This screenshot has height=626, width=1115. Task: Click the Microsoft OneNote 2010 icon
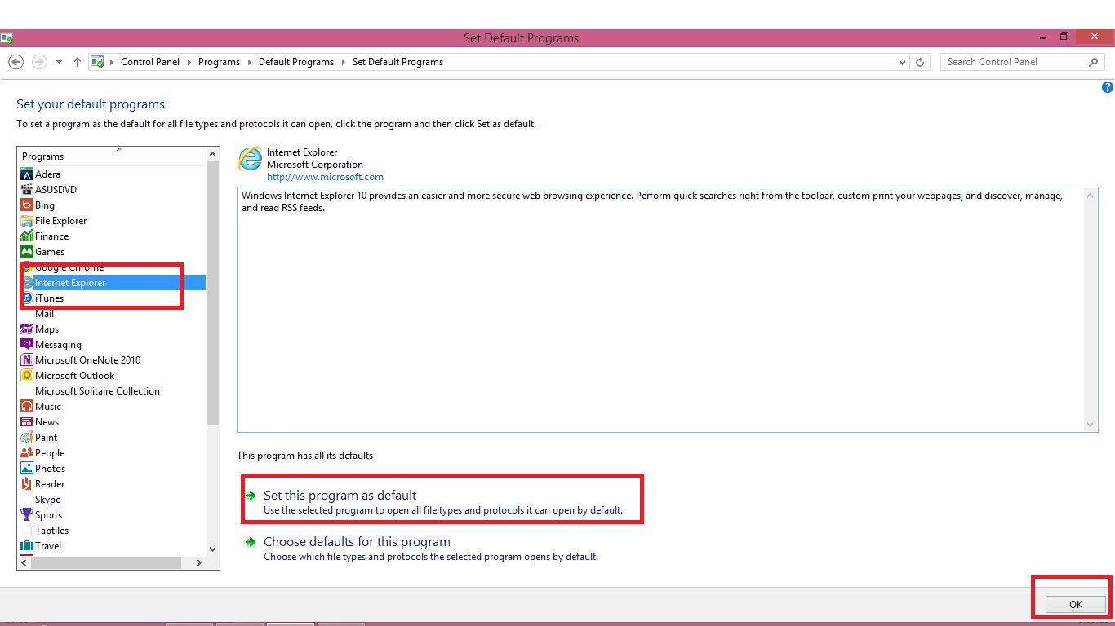27,360
